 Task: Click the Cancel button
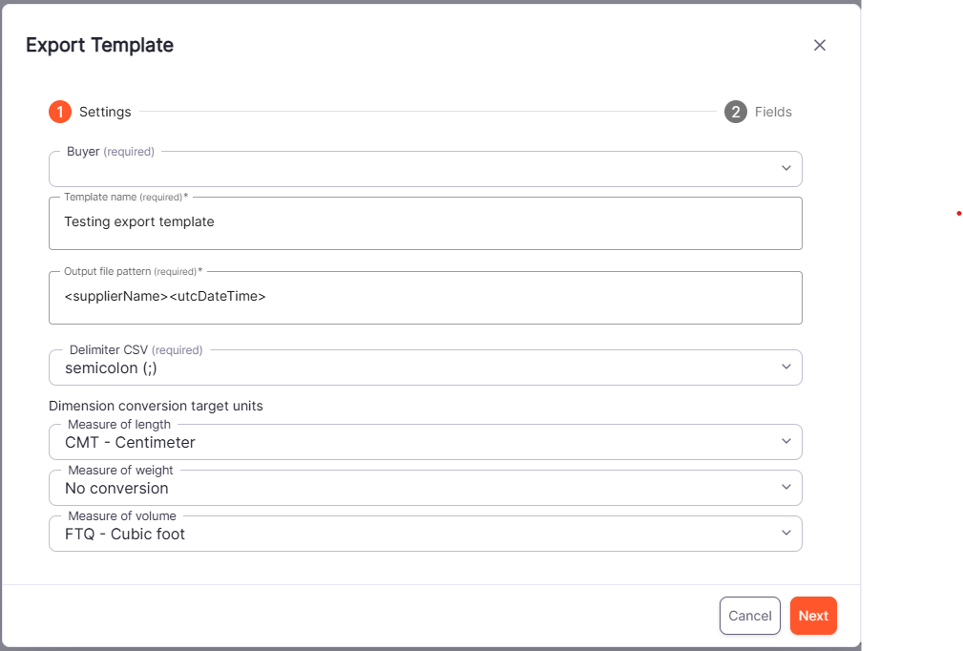pyautogui.click(x=750, y=616)
